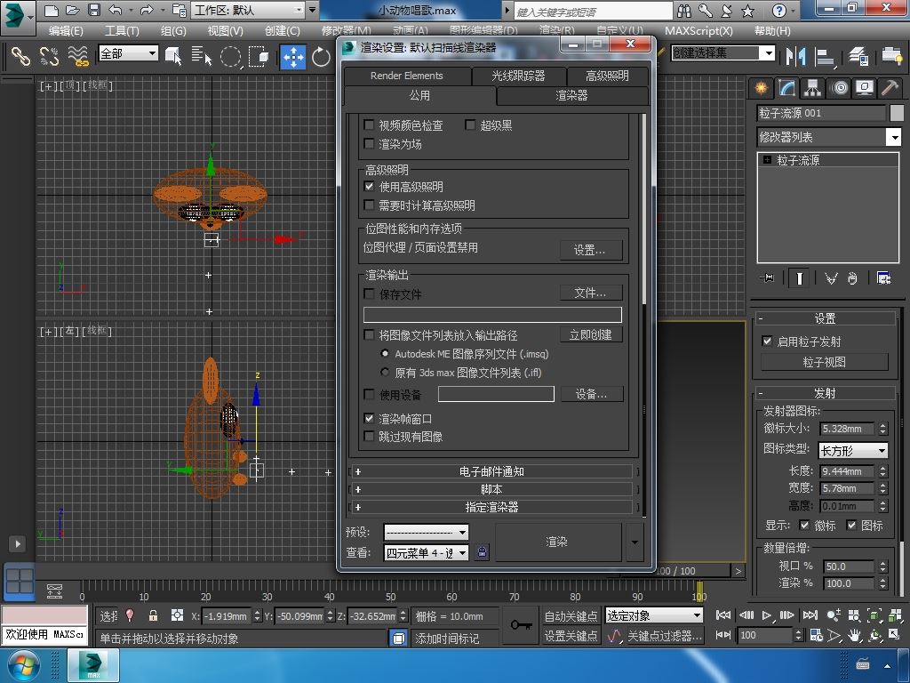This screenshot has height=683, width=910.
Task: Click the 粒子视图 button
Action: click(x=824, y=362)
